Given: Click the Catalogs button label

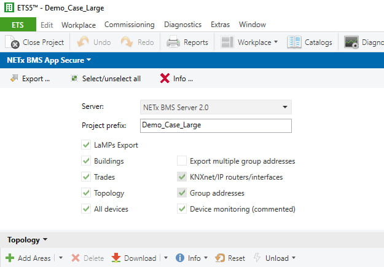Looking at the screenshot, I should pyautogui.click(x=318, y=42).
